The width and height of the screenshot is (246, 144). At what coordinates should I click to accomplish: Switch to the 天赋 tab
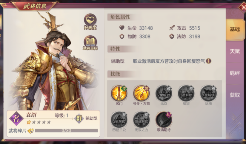(x=235, y=51)
